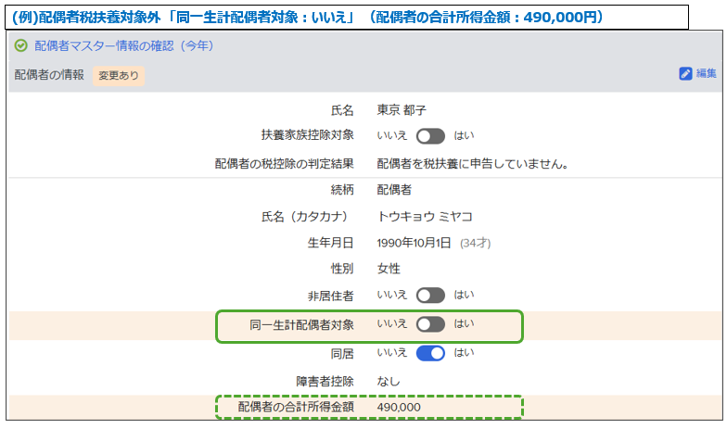Image resolution: width=727 pixels, height=429 pixels.
Task: Click the income amount 490,000
Action: click(x=399, y=407)
